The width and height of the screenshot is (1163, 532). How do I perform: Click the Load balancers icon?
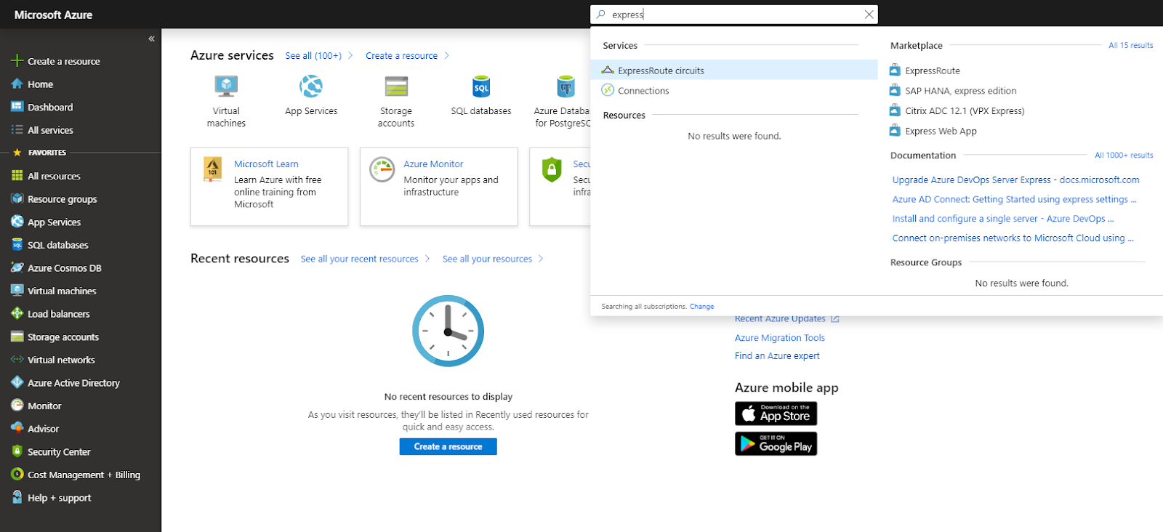17,314
